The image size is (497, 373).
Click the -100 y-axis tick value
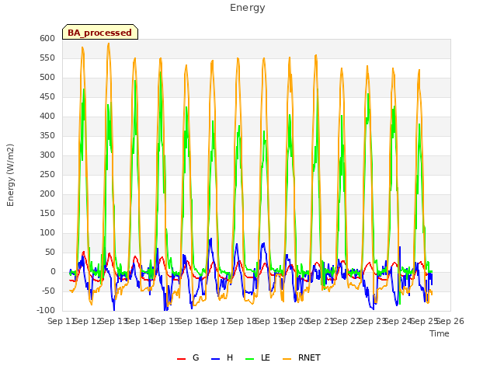(x=47, y=310)
